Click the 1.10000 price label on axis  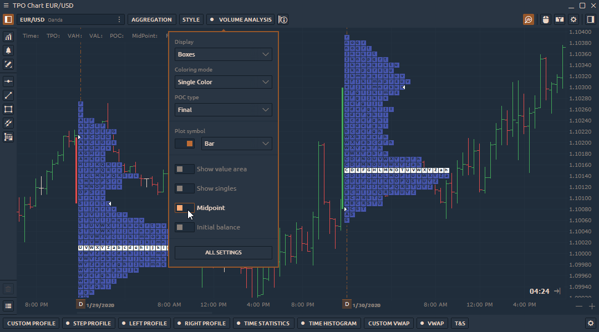tap(580, 253)
